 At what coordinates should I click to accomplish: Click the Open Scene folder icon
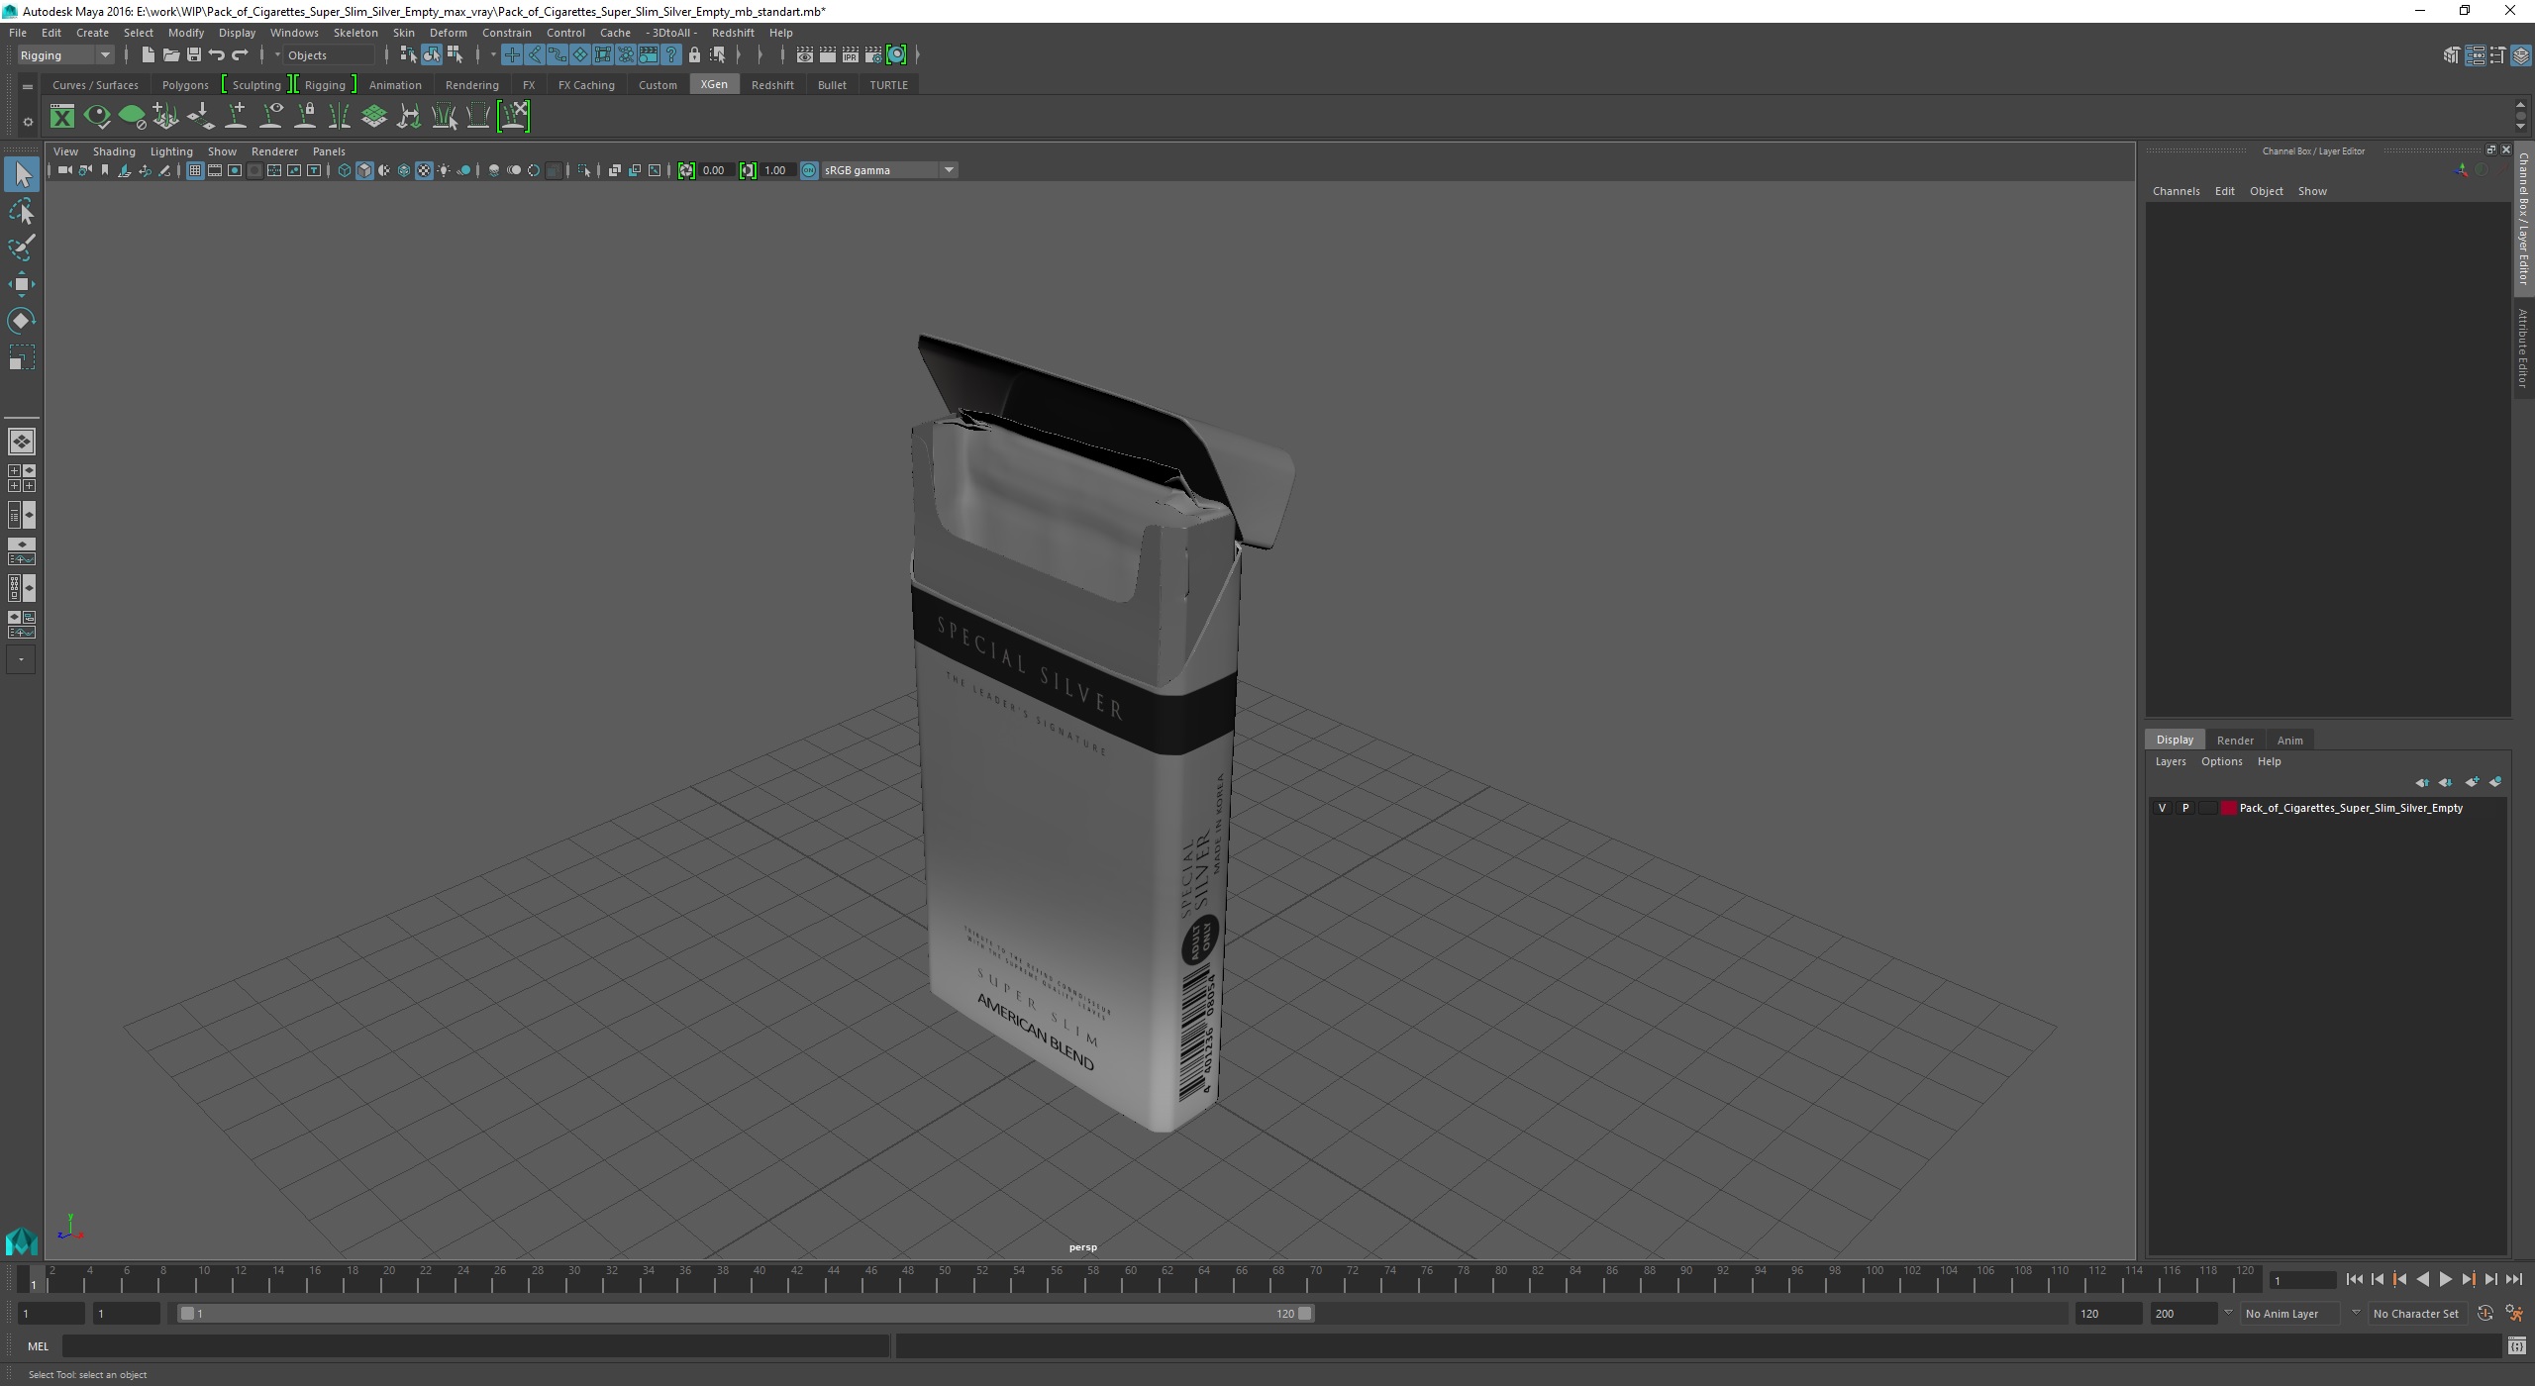[x=171, y=54]
